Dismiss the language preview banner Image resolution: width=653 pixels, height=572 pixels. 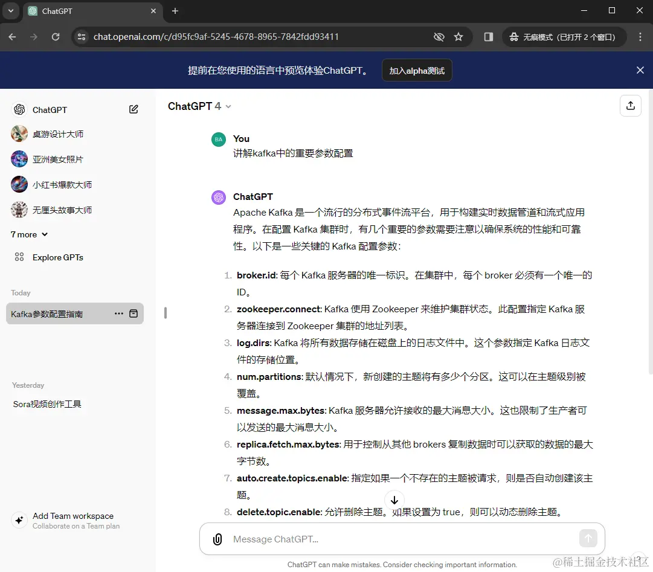click(640, 70)
